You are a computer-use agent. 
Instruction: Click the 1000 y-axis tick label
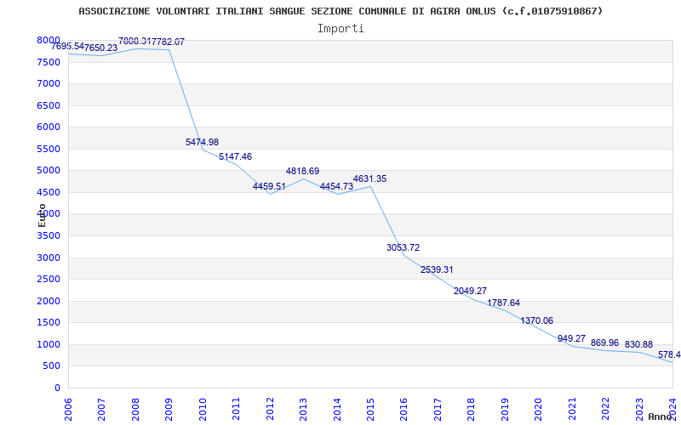[x=49, y=344]
